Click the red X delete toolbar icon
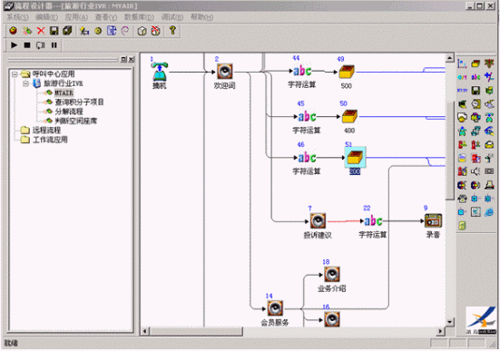The height and width of the screenshot is (351, 500). 41,31
